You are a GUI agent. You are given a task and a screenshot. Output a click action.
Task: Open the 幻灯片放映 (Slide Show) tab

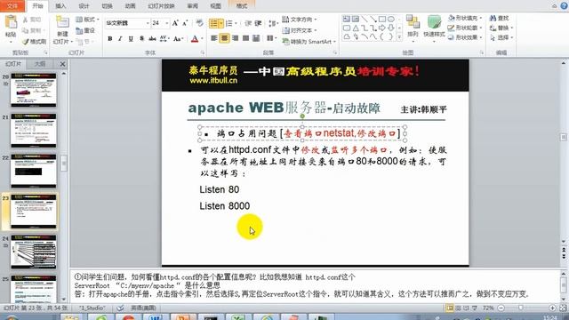coord(161,6)
